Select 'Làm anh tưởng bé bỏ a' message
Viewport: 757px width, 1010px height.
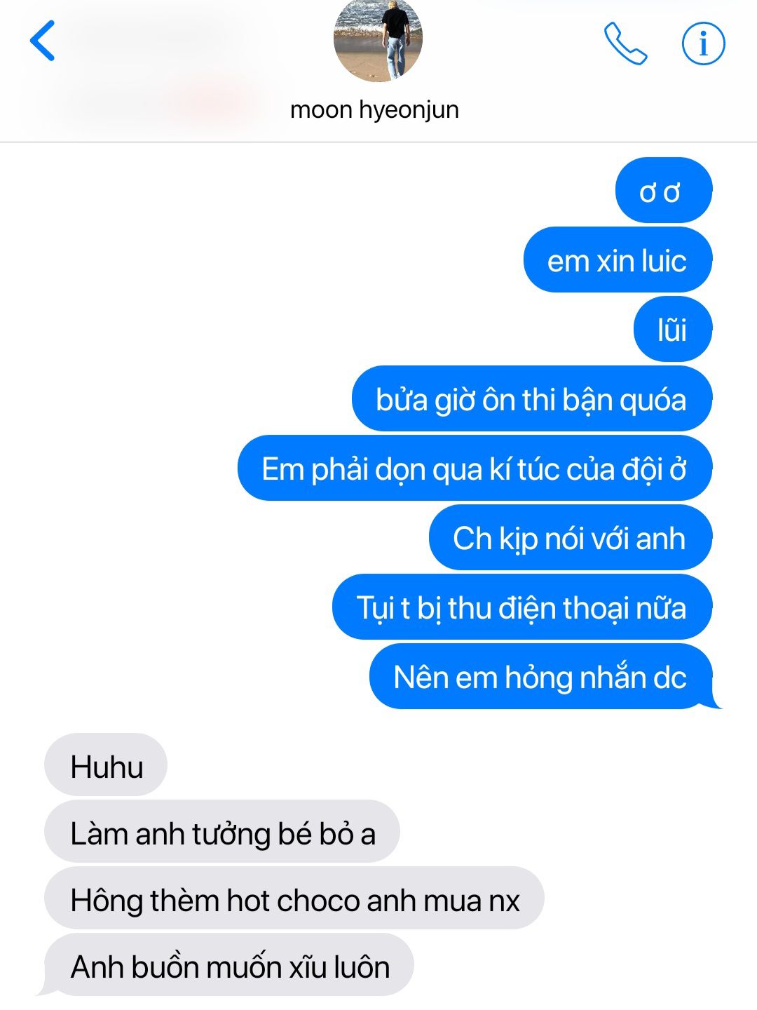tap(222, 833)
